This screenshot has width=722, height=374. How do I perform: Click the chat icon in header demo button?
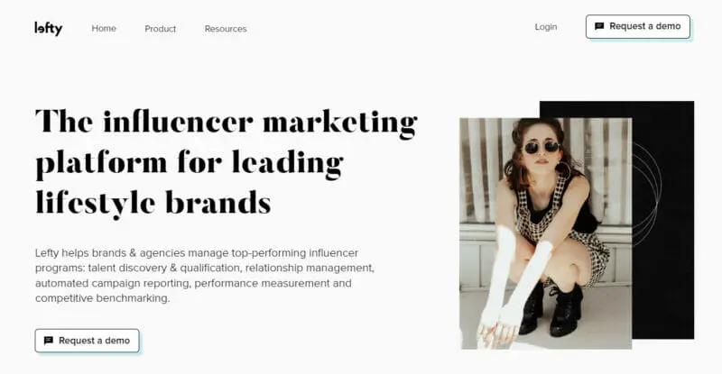coord(599,26)
